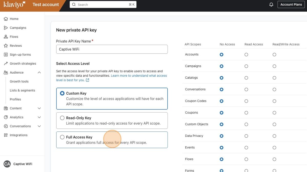Set Data Privacy scope to Read Access

point(246,136)
